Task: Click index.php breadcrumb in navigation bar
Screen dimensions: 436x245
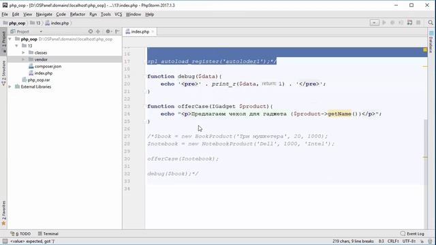Action: (57, 23)
